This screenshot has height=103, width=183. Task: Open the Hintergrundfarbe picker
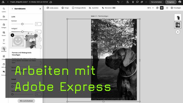point(79,8)
